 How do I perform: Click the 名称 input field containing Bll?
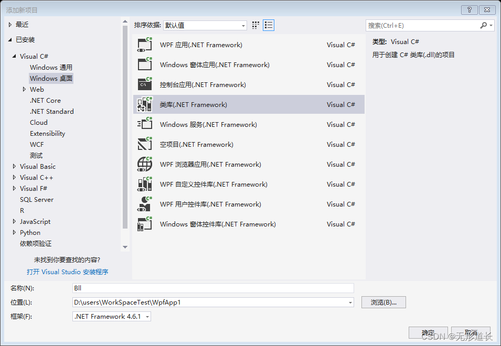click(210, 287)
